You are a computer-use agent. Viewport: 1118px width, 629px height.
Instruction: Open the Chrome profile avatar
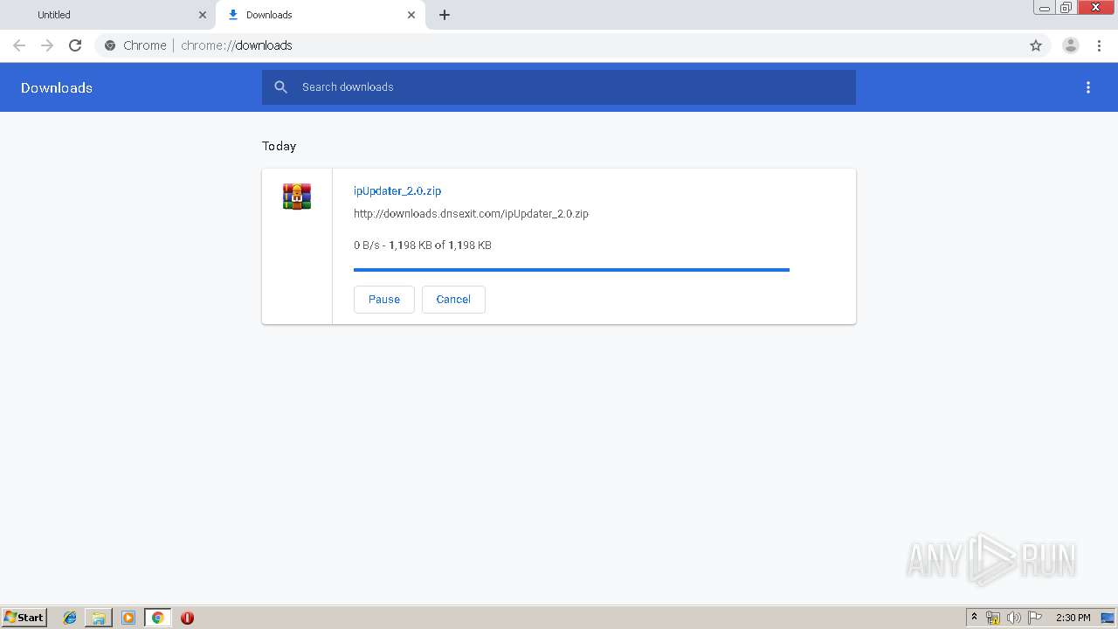(1071, 45)
